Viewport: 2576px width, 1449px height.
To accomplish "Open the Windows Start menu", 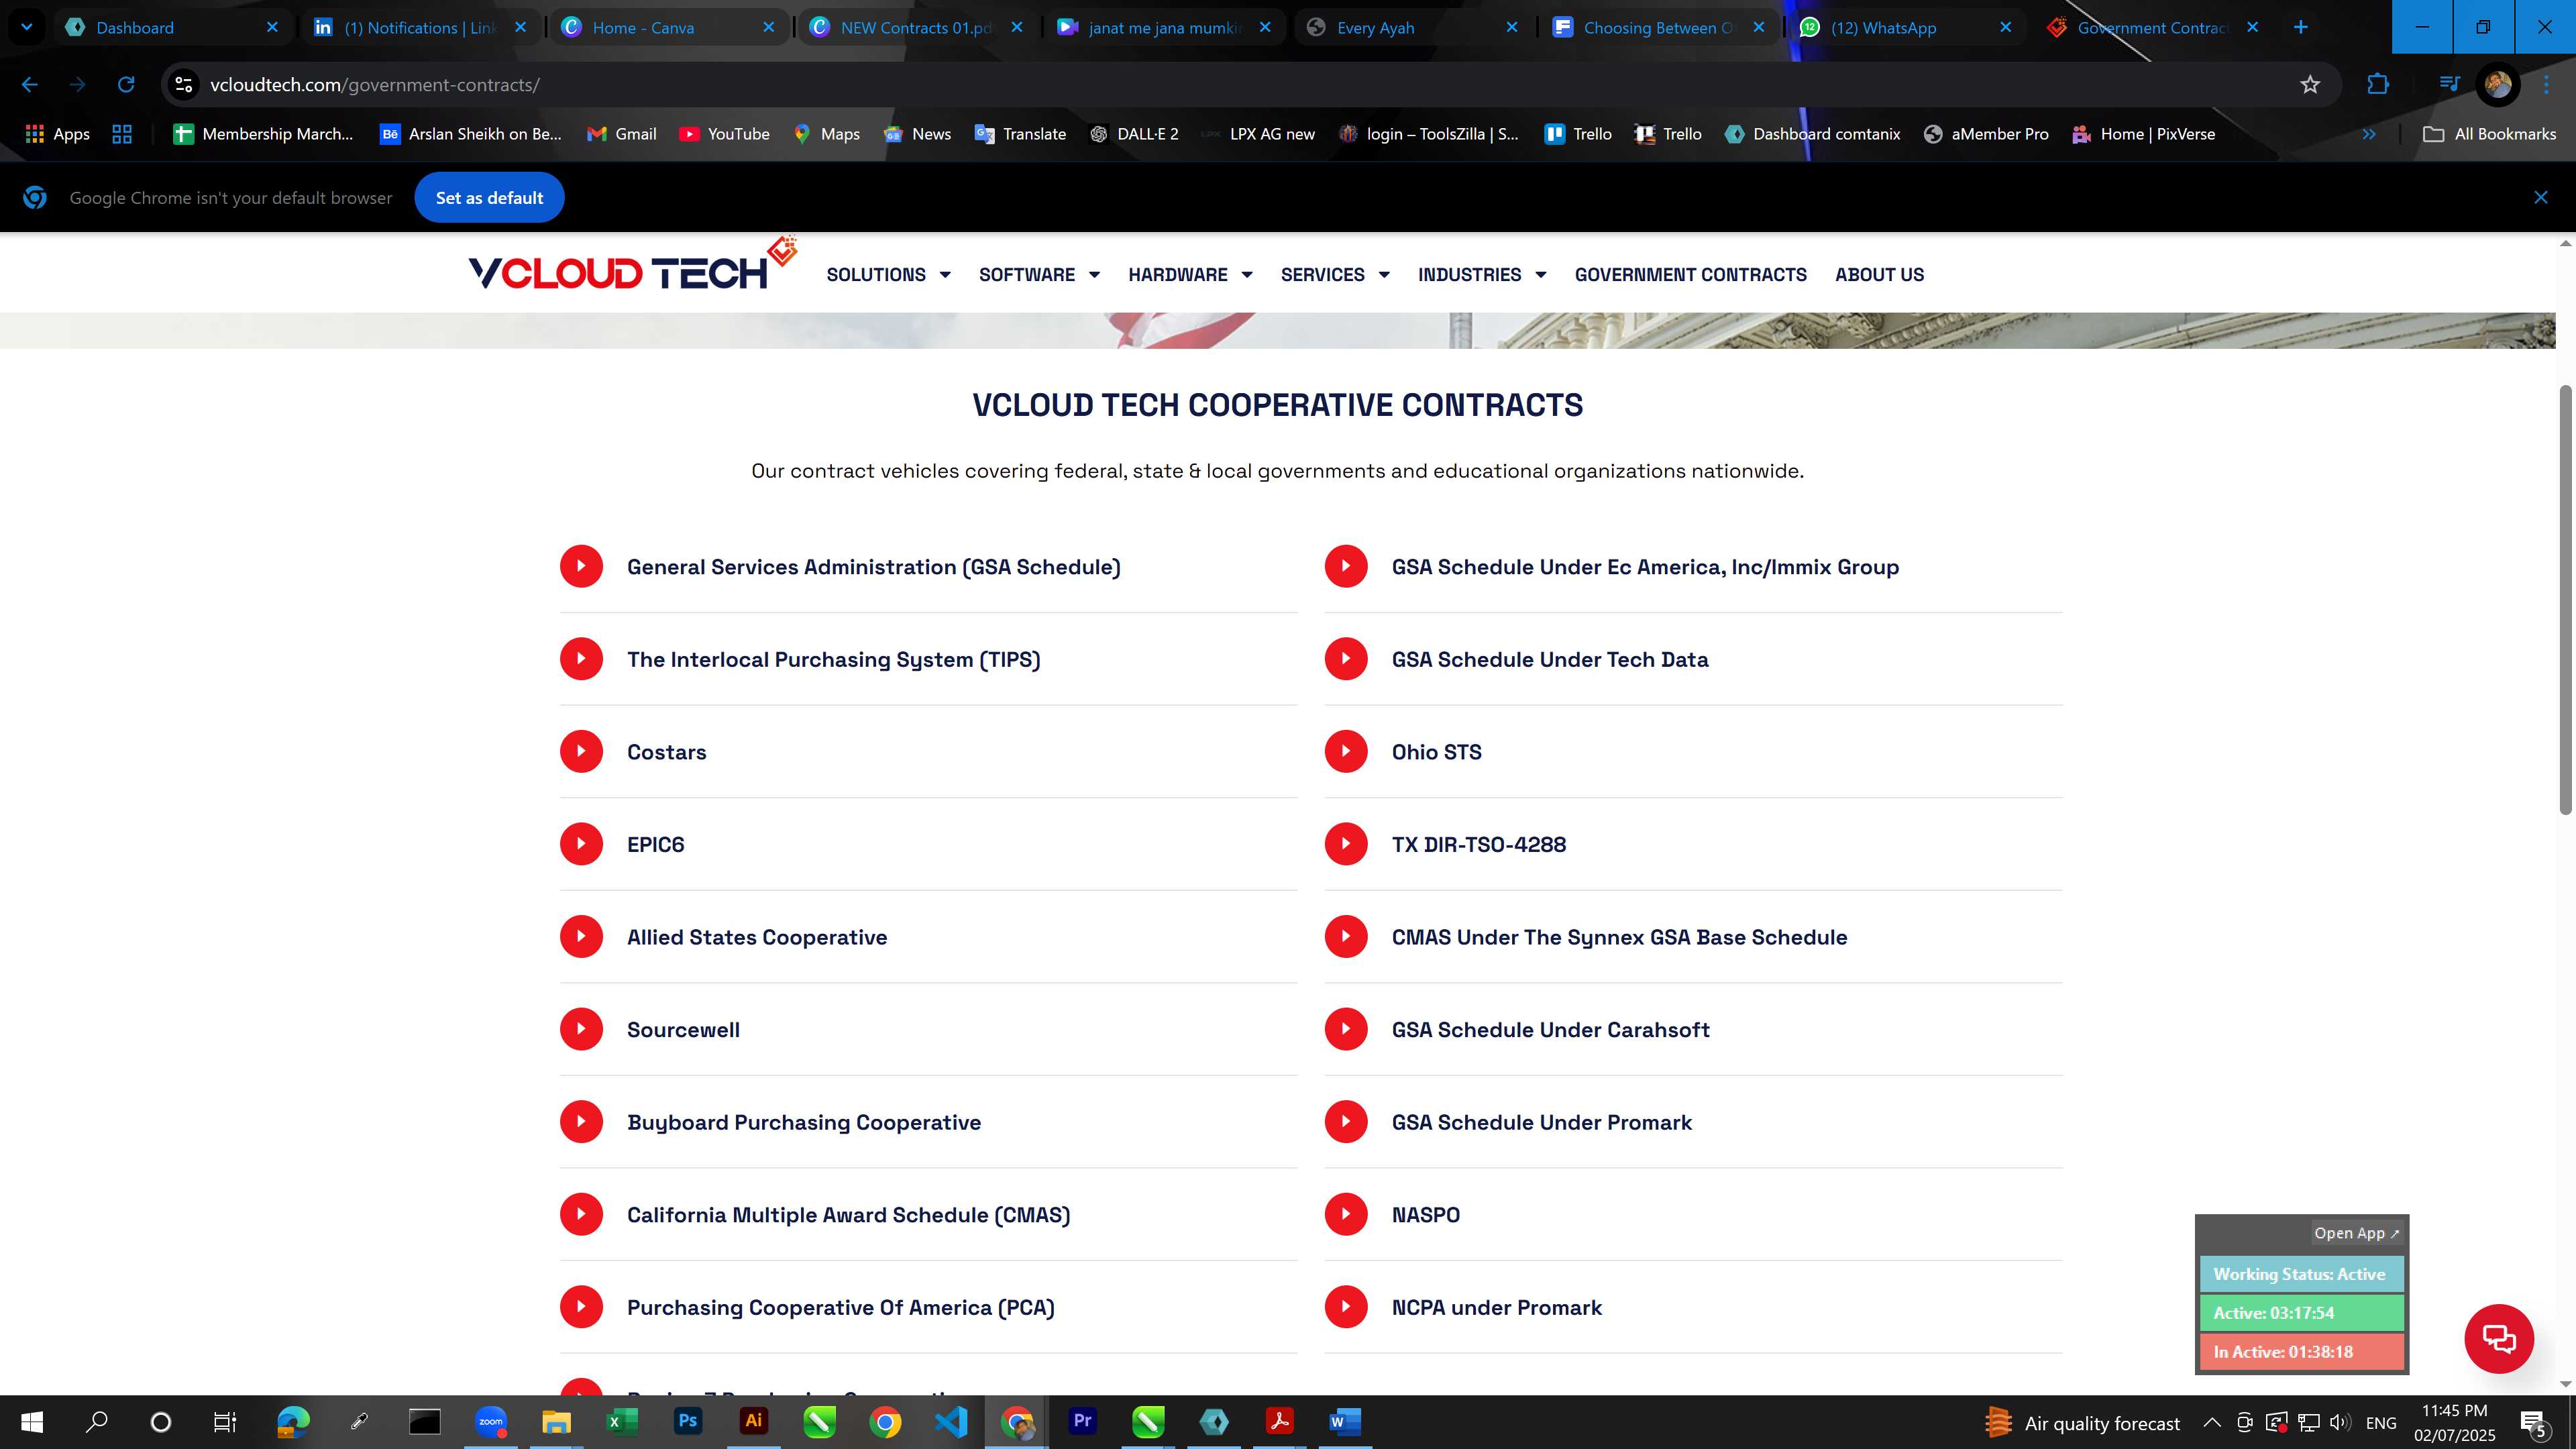I will (x=32, y=1422).
